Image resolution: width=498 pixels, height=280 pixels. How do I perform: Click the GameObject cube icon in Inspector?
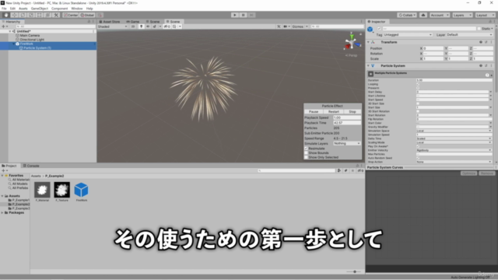[x=370, y=30]
